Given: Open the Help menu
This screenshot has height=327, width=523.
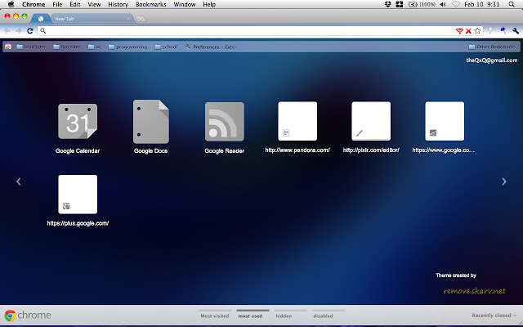Looking at the screenshot, I should pos(209,4).
